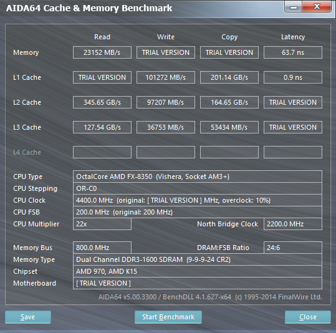Screen dimensions: 336x333
Task: Click the CPU Clock 4400.0 MHz field
Action: [x=198, y=200]
